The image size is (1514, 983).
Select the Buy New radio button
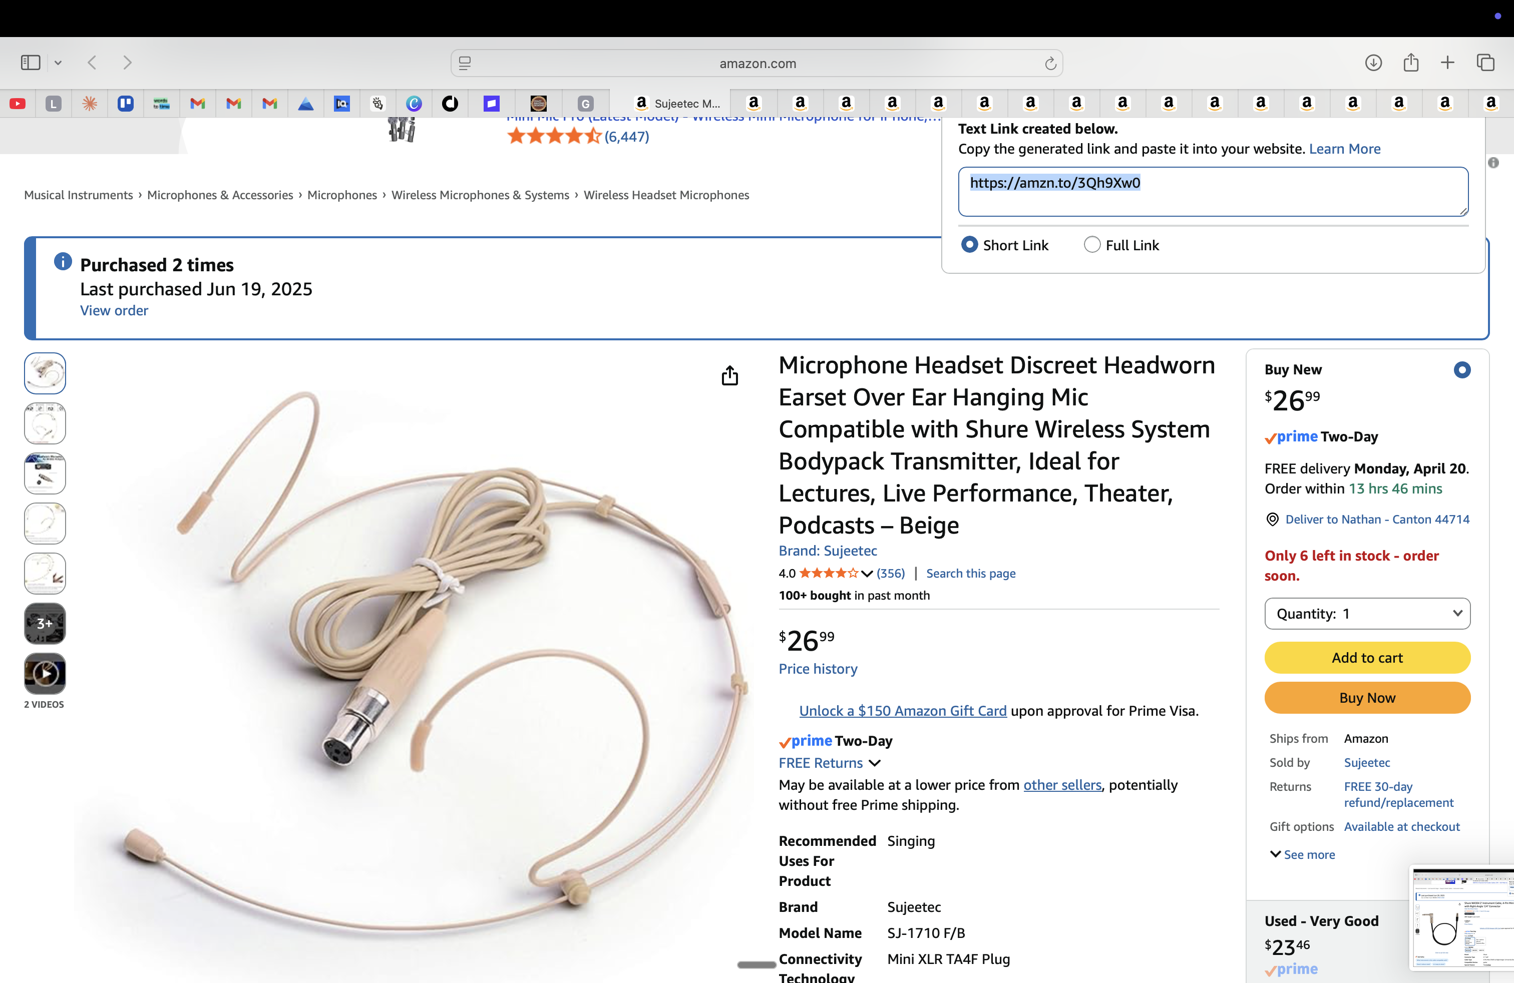click(1462, 369)
